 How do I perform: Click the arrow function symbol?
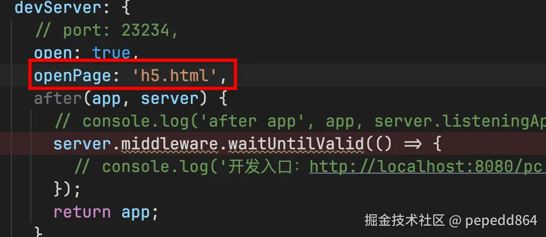(x=411, y=144)
